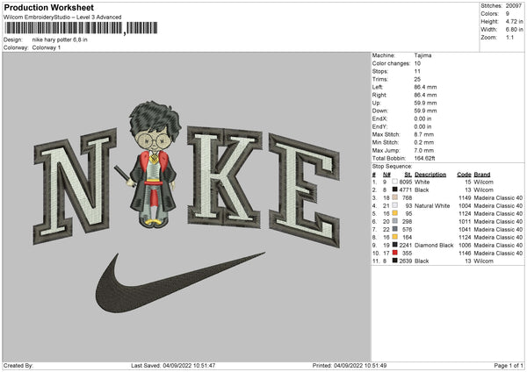527x372 pixels.
Task: Click the 'Last Saved: 04/09/2022 10:51:47' footer
Action: 173,365
